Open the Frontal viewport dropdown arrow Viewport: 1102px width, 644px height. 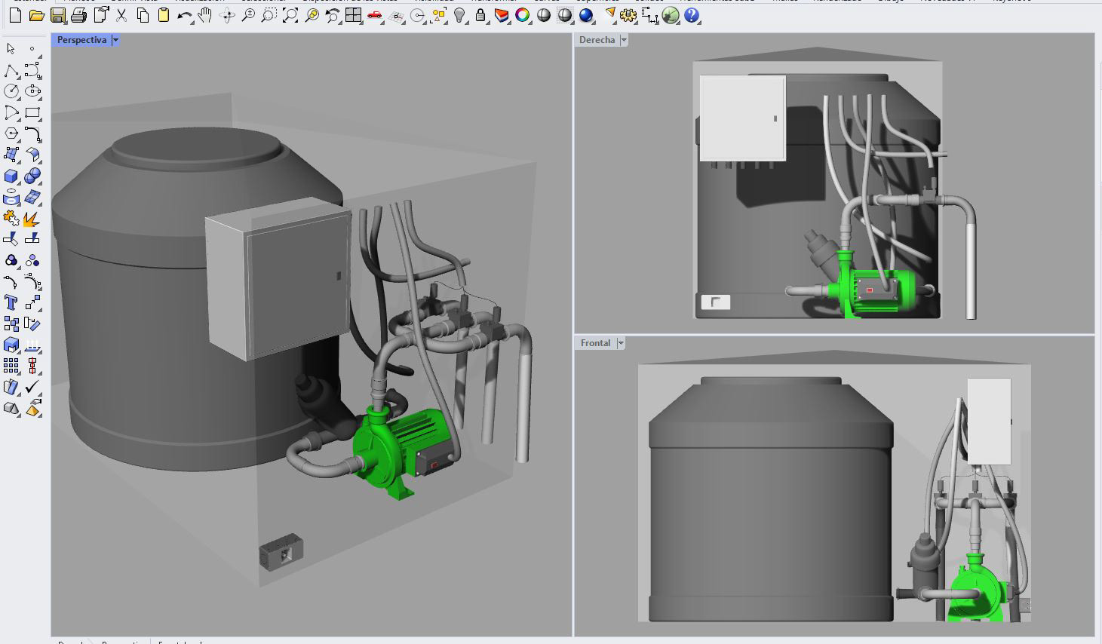click(x=621, y=343)
